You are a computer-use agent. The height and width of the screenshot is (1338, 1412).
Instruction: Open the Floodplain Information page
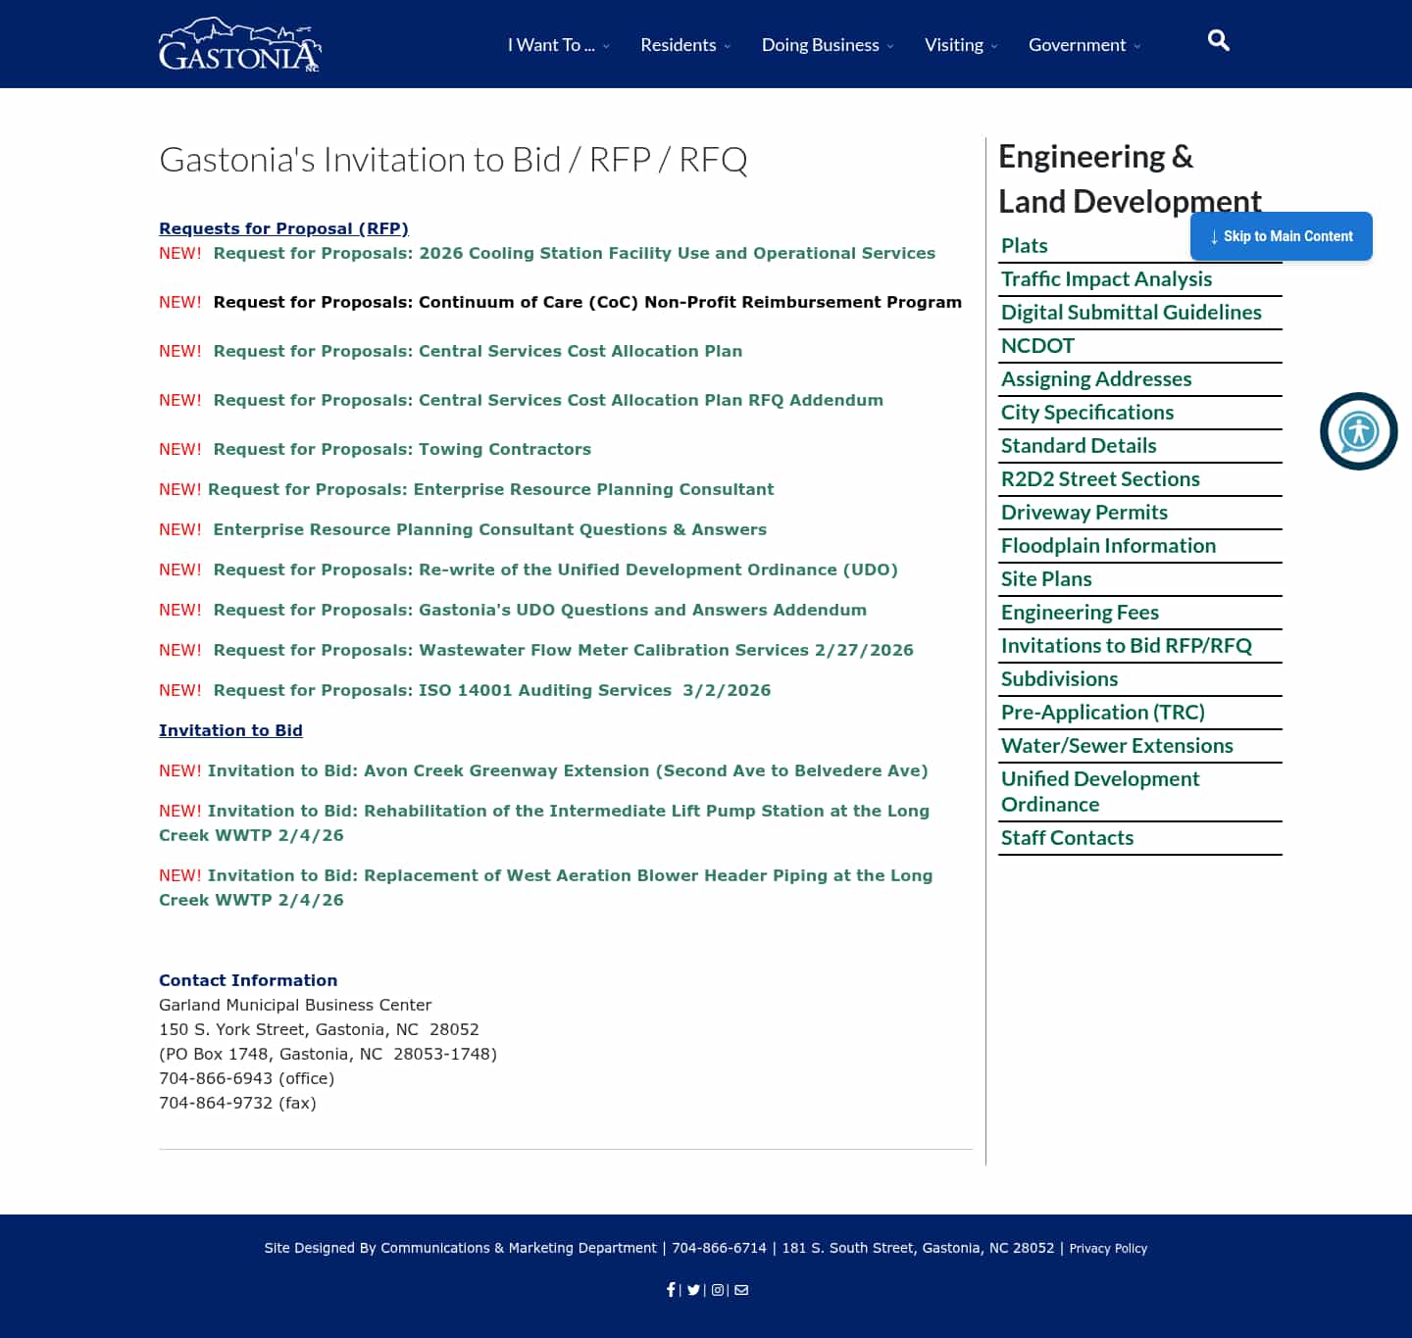coord(1108,545)
